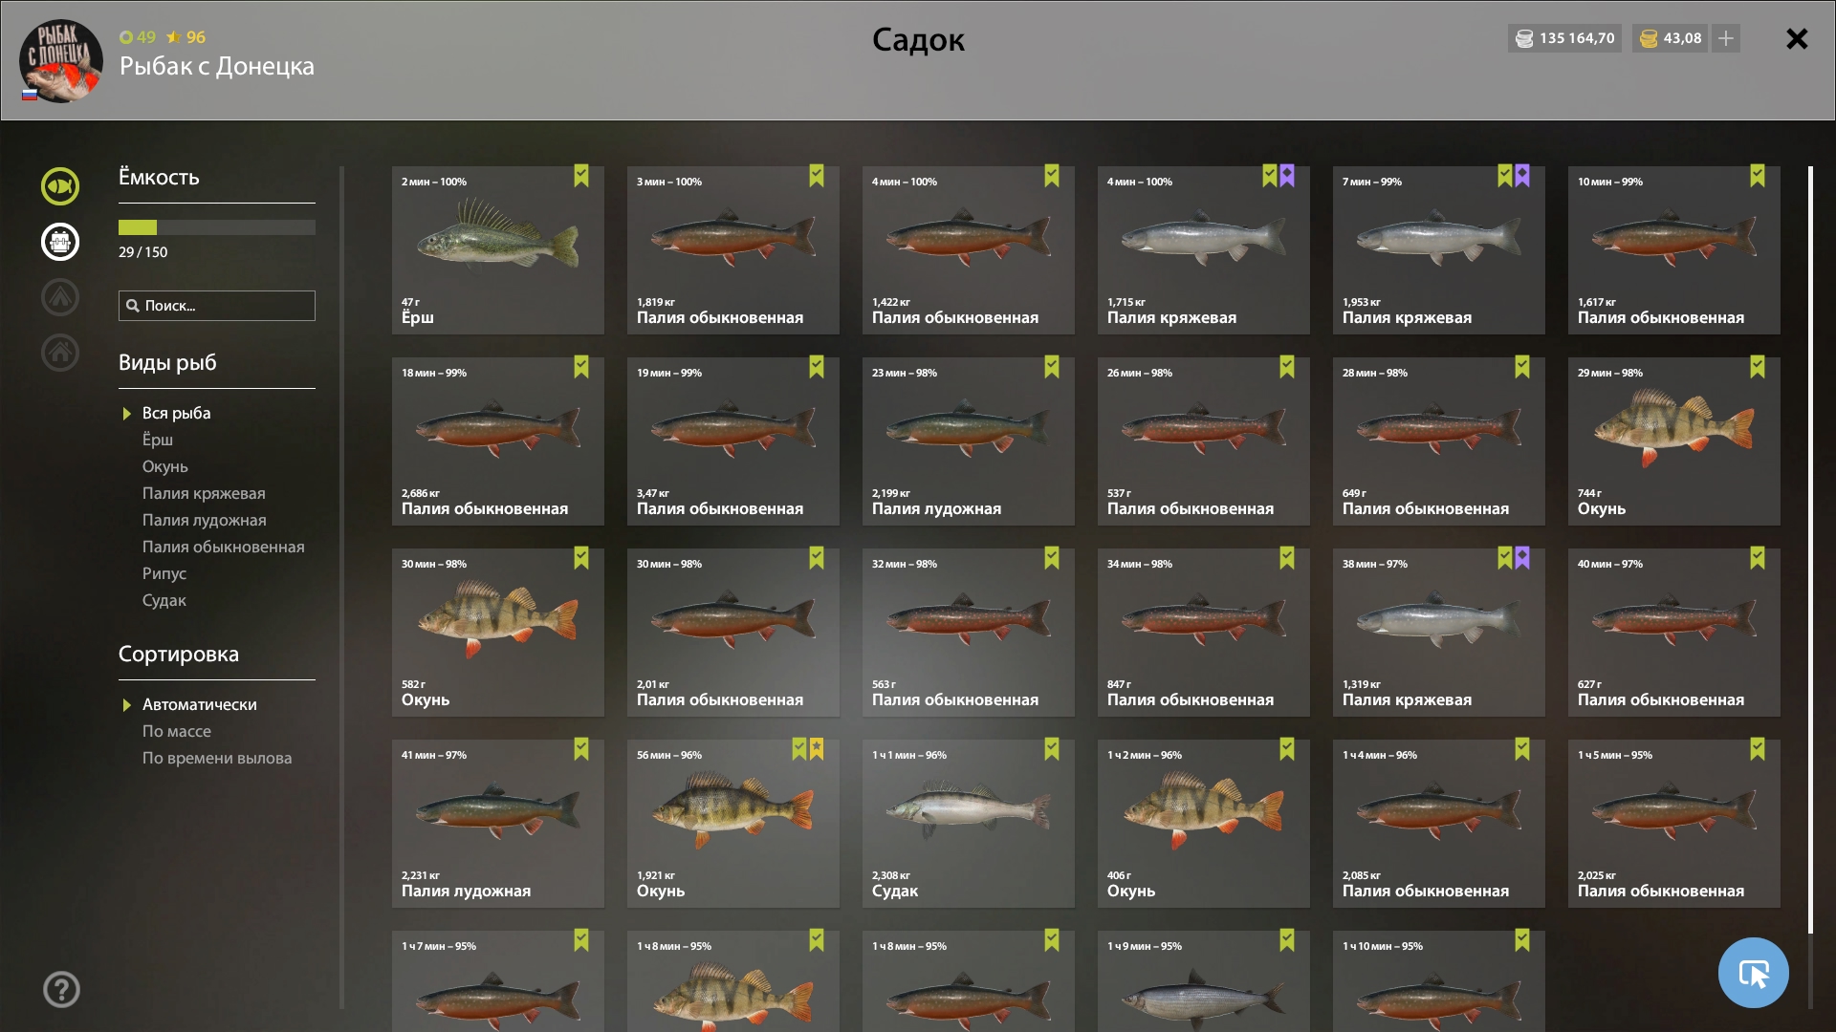
Task: Filter by Рипус species
Action: pyautogui.click(x=164, y=573)
